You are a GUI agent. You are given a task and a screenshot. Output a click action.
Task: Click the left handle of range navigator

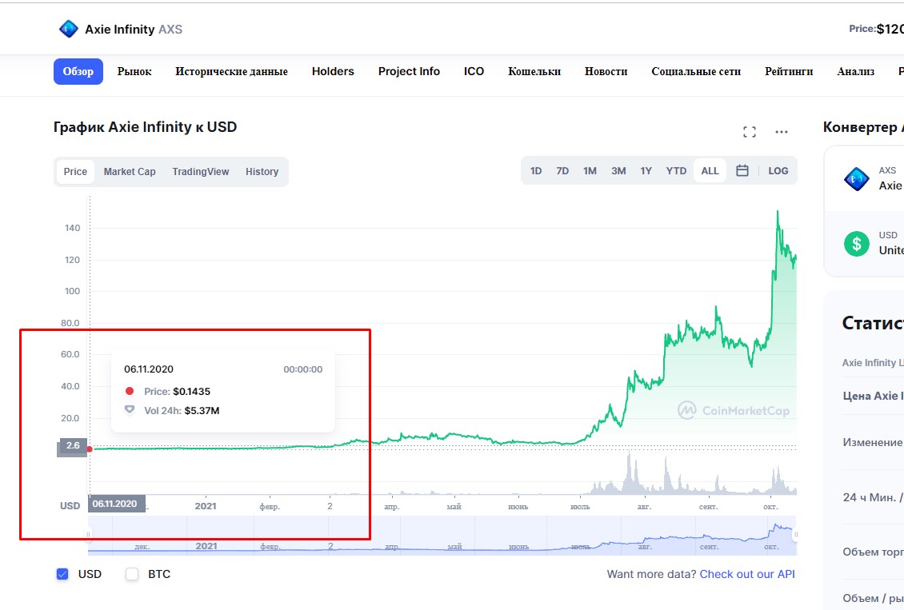tap(88, 535)
